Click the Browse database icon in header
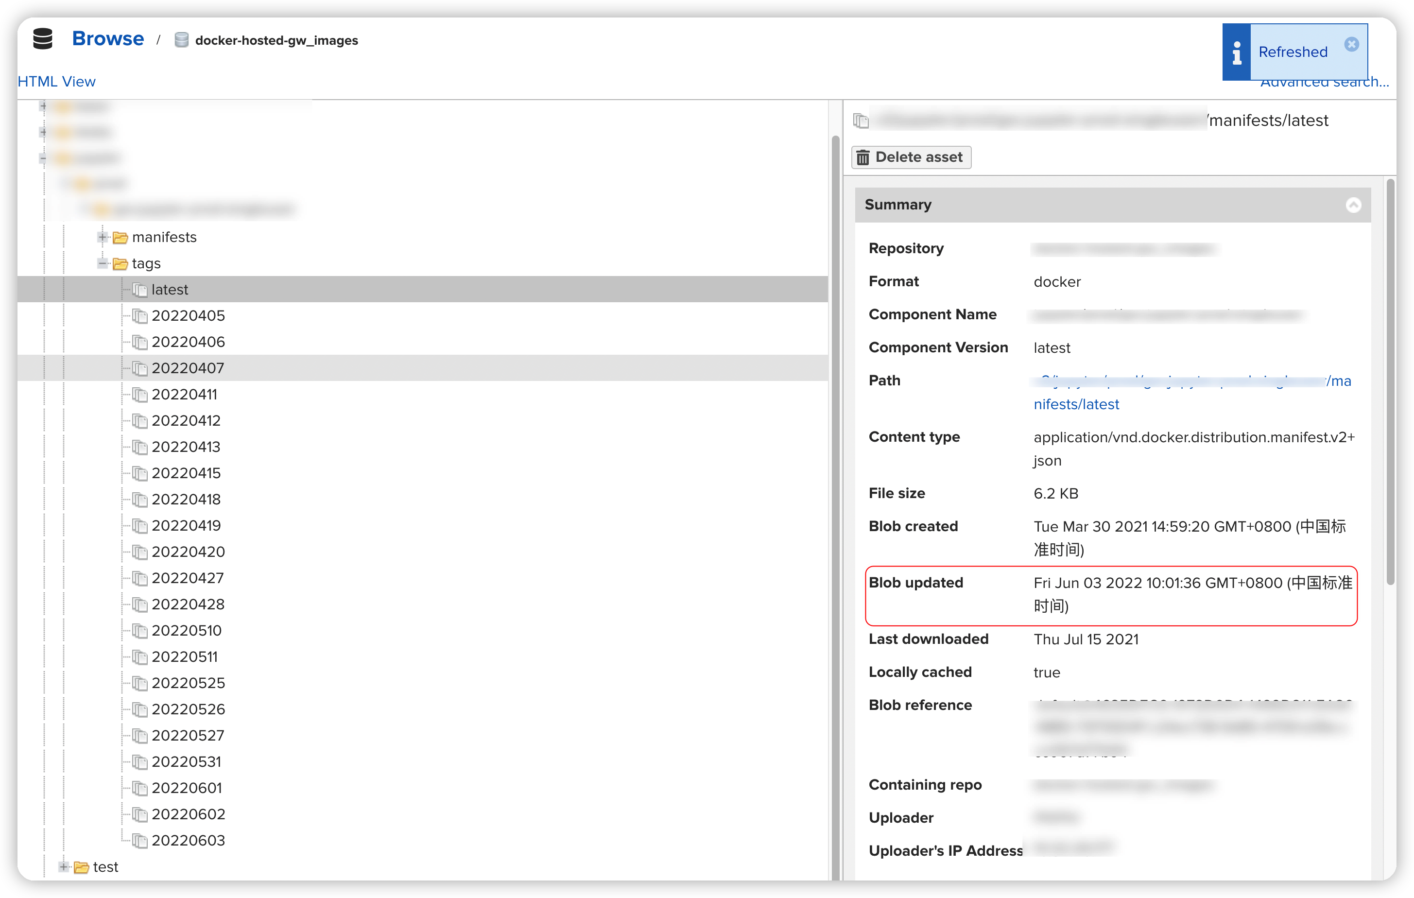Viewport: 1414px width, 898px height. (x=42, y=39)
